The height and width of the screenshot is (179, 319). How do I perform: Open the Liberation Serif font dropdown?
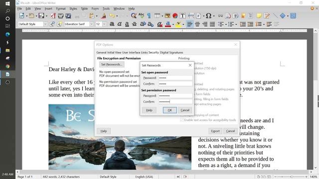point(92,24)
